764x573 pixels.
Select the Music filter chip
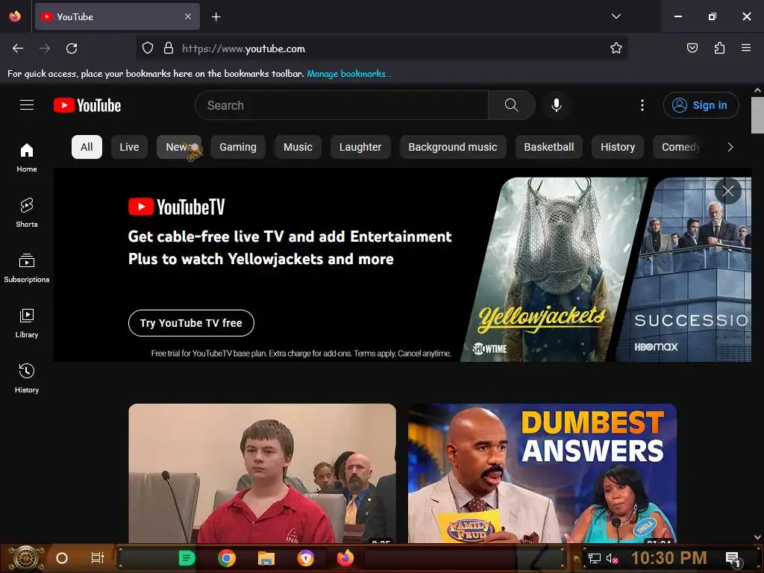point(298,147)
